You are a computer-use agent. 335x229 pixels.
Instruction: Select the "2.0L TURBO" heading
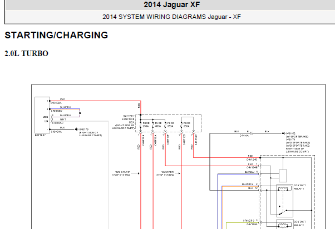(27, 53)
